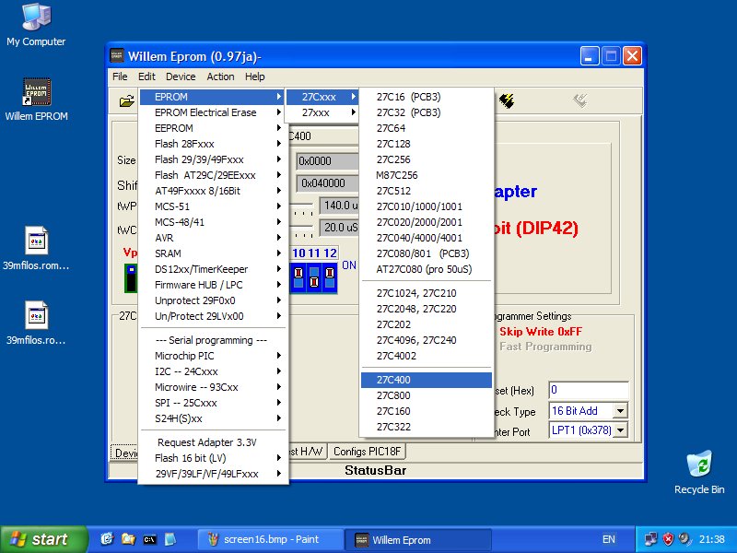The height and width of the screenshot is (553, 737).
Task: Click the program chip lightning toolbar icon
Action: pyautogui.click(x=506, y=100)
